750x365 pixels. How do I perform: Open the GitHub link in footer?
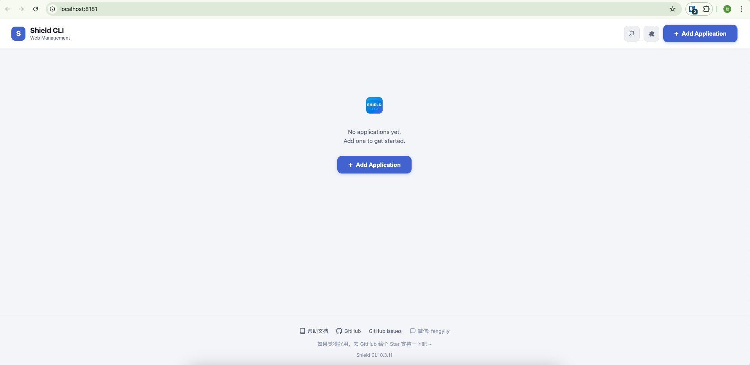click(x=348, y=331)
